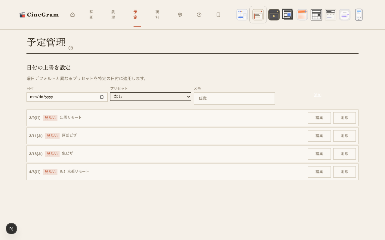
Task: Select the phone-style theme icon
Action: [359, 15]
